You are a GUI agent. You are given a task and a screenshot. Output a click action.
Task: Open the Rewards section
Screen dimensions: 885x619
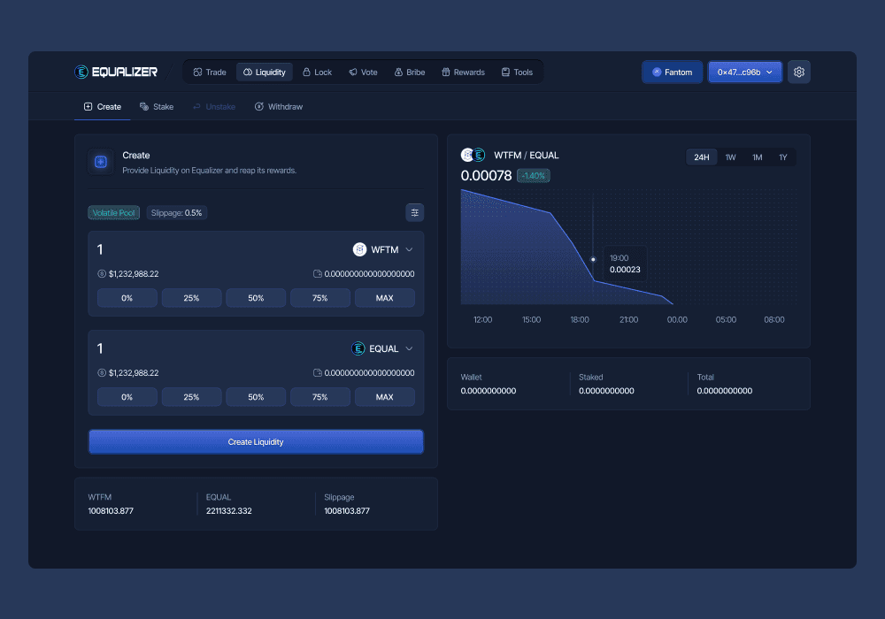(464, 73)
